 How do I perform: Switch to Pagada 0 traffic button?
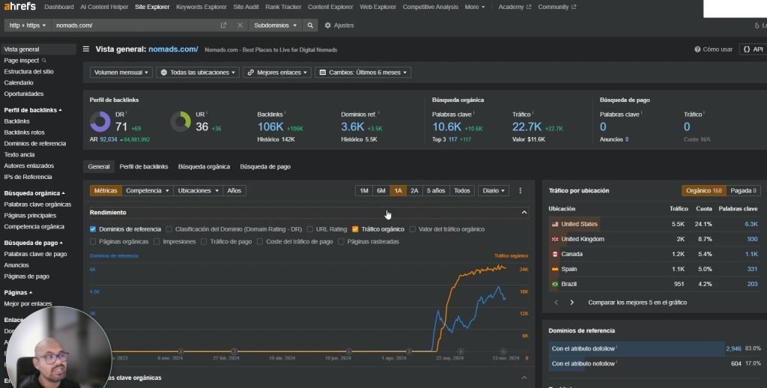click(743, 190)
